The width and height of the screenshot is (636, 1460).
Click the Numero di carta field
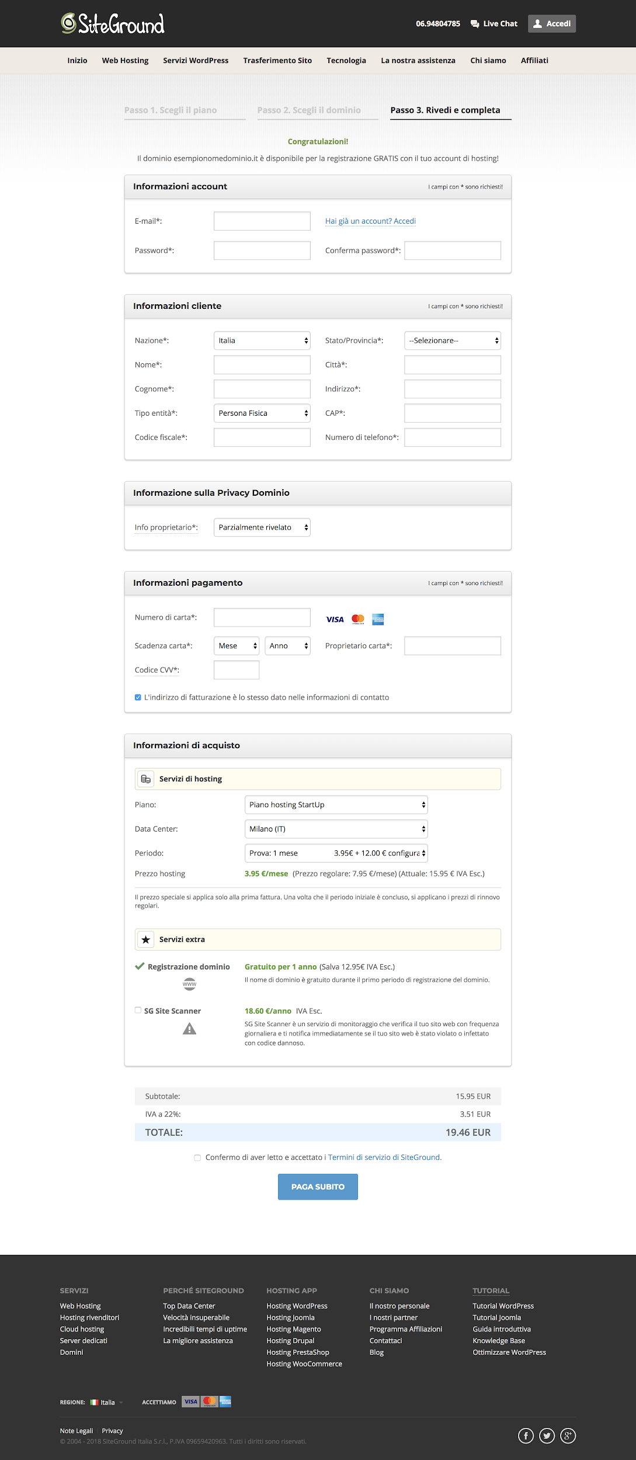click(x=262, y=617)
